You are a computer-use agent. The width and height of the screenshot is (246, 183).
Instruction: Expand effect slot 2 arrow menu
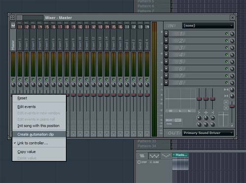pos(166,41)
